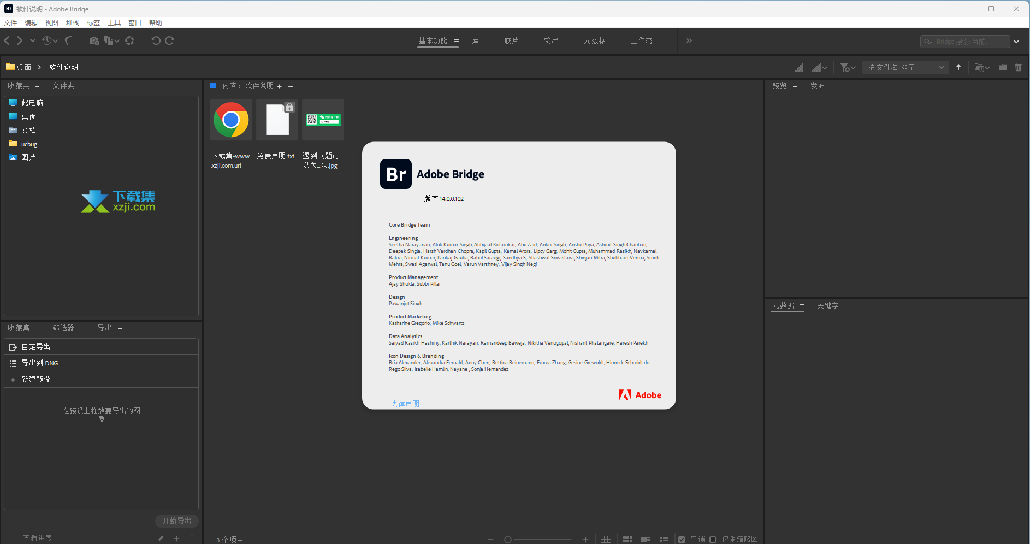1030x544 pixels.
Task: Open the 元数据 panel menu icon
Action: [802, 306]
